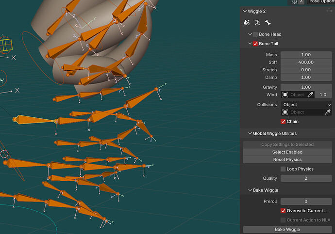
Task: Uncheck Overwrite Current checkbox
Action: point(283,211)
